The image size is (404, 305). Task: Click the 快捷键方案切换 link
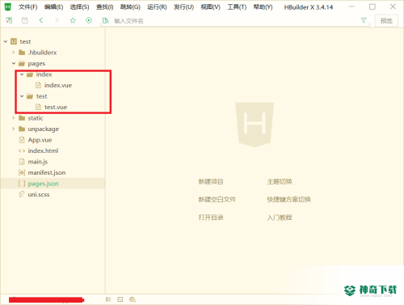tap(288, 200)
